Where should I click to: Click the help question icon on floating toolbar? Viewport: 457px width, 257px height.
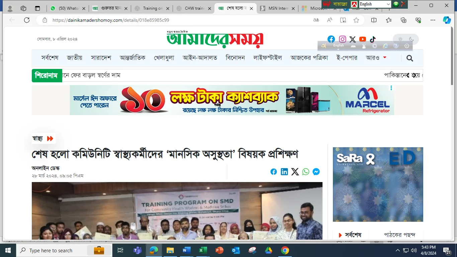pos(396,46)
